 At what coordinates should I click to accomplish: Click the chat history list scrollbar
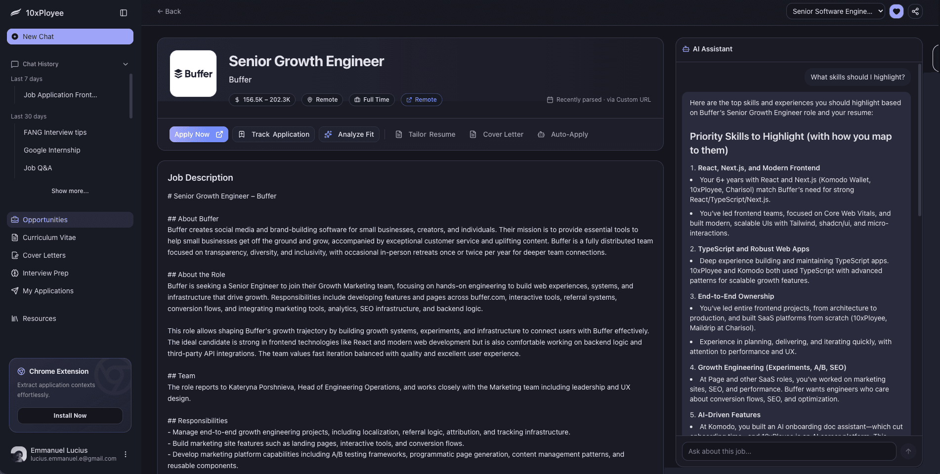click(131, 96)
